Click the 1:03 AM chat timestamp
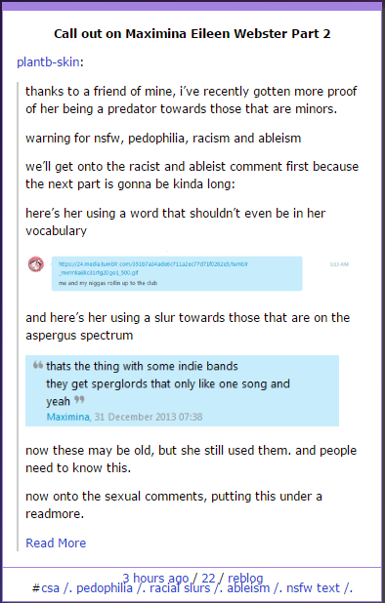Screen dimensions: 385x603 pyautogui.click(x=339, y=264)
